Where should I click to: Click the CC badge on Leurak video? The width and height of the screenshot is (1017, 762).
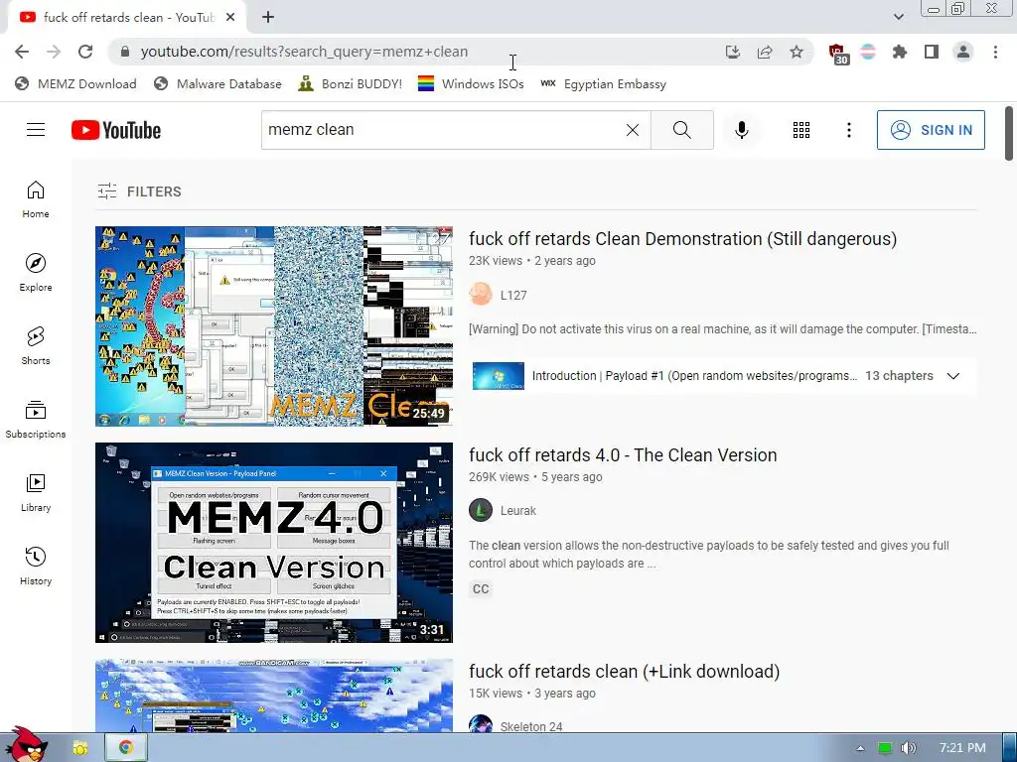(481, 589)
